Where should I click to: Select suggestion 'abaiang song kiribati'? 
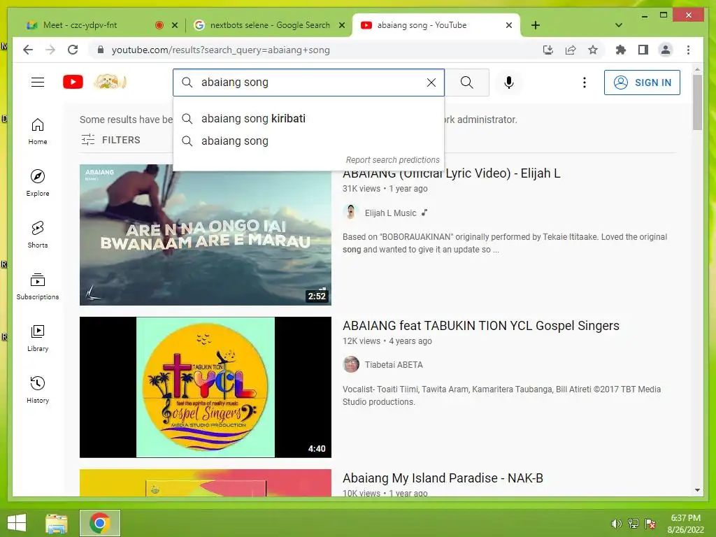(308, 119)
